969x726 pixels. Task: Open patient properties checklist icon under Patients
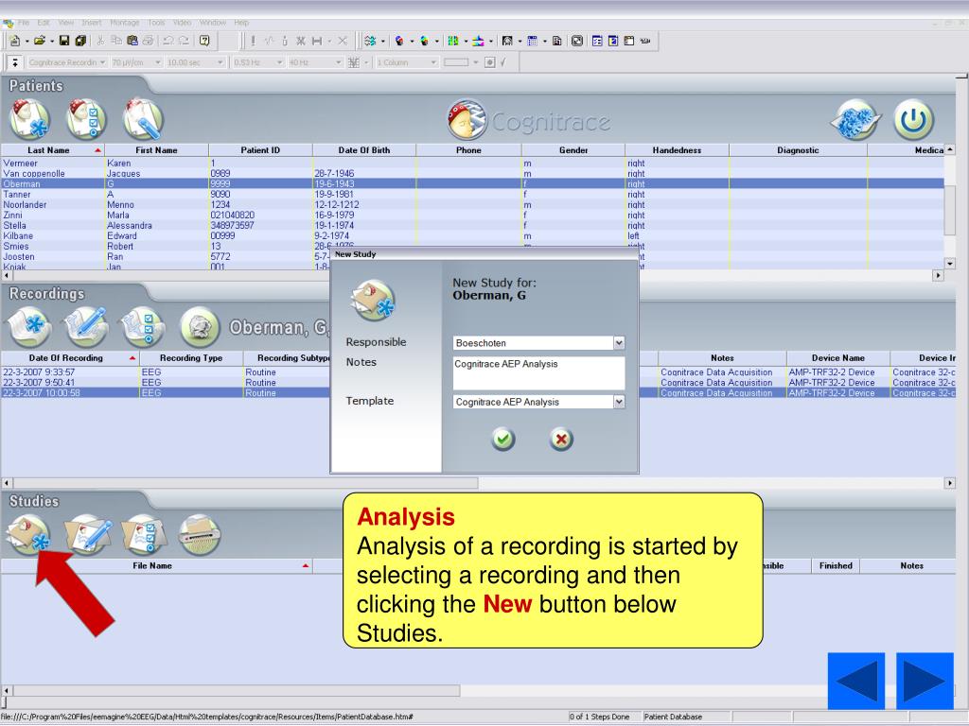[x=86, y=119]
